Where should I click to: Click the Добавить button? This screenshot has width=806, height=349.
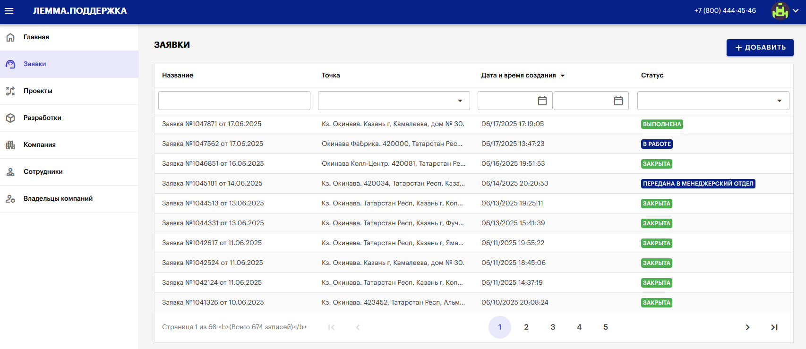[760, 48]
